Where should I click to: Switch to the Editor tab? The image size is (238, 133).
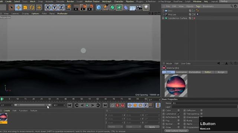pyautogui.click(x=208, y=72)
